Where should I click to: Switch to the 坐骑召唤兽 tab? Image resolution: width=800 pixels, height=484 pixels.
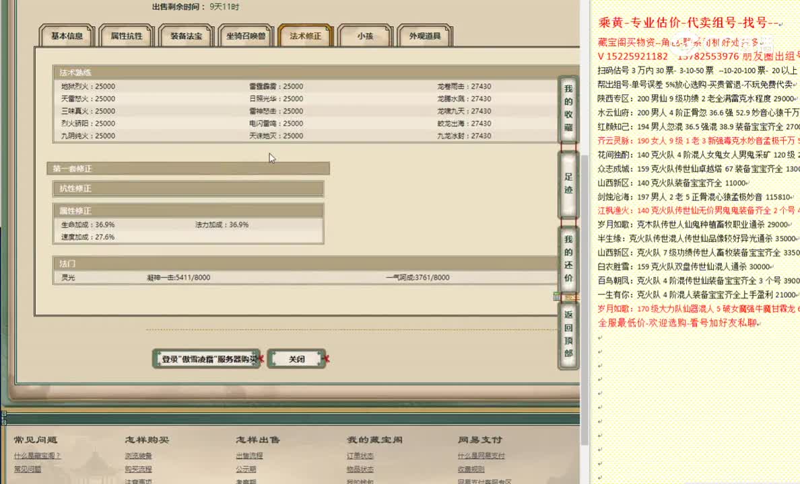tap(246, 36)
